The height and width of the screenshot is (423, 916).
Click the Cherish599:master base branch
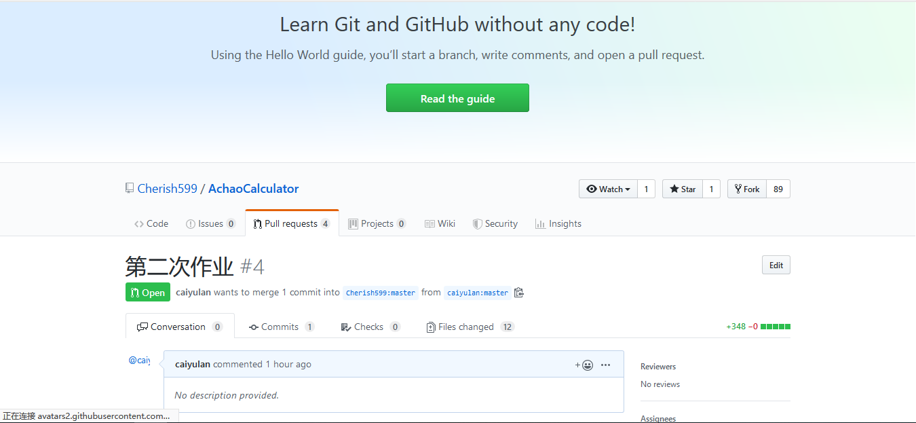click(x=381, y=293)
